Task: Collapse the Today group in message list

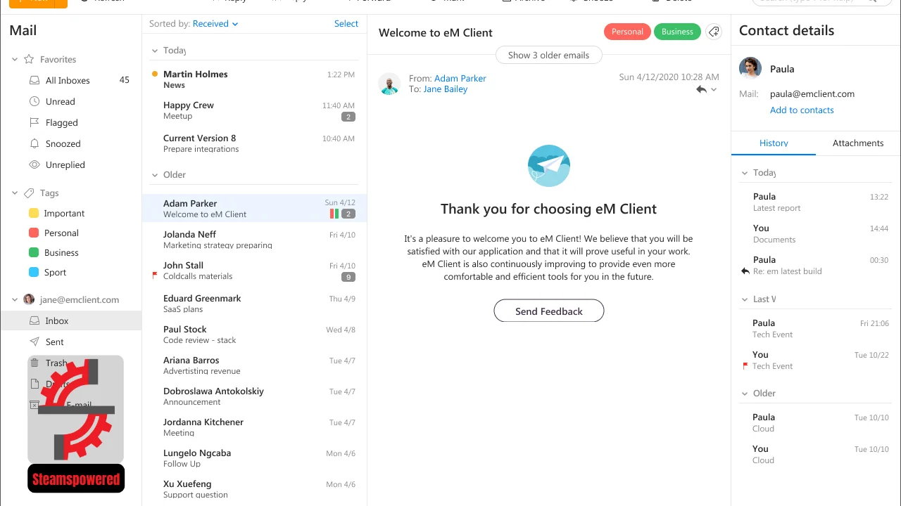Action: [156, 51]
